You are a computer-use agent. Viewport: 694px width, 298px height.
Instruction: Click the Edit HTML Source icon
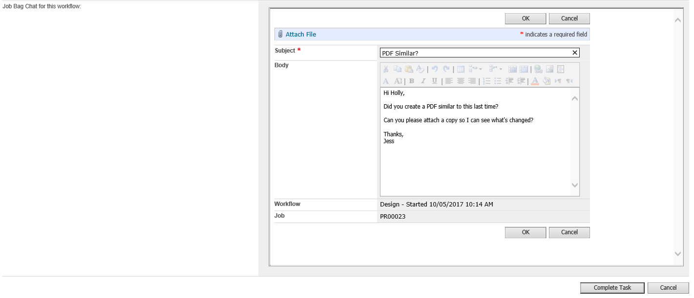[561, 69]
